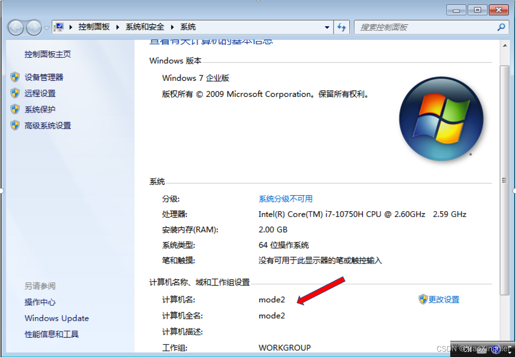Select 控制面板 breadcrumb in address bar

coord(94,27)
